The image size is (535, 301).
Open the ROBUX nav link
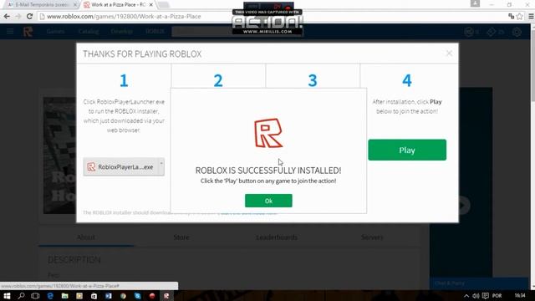pos(155,32)
